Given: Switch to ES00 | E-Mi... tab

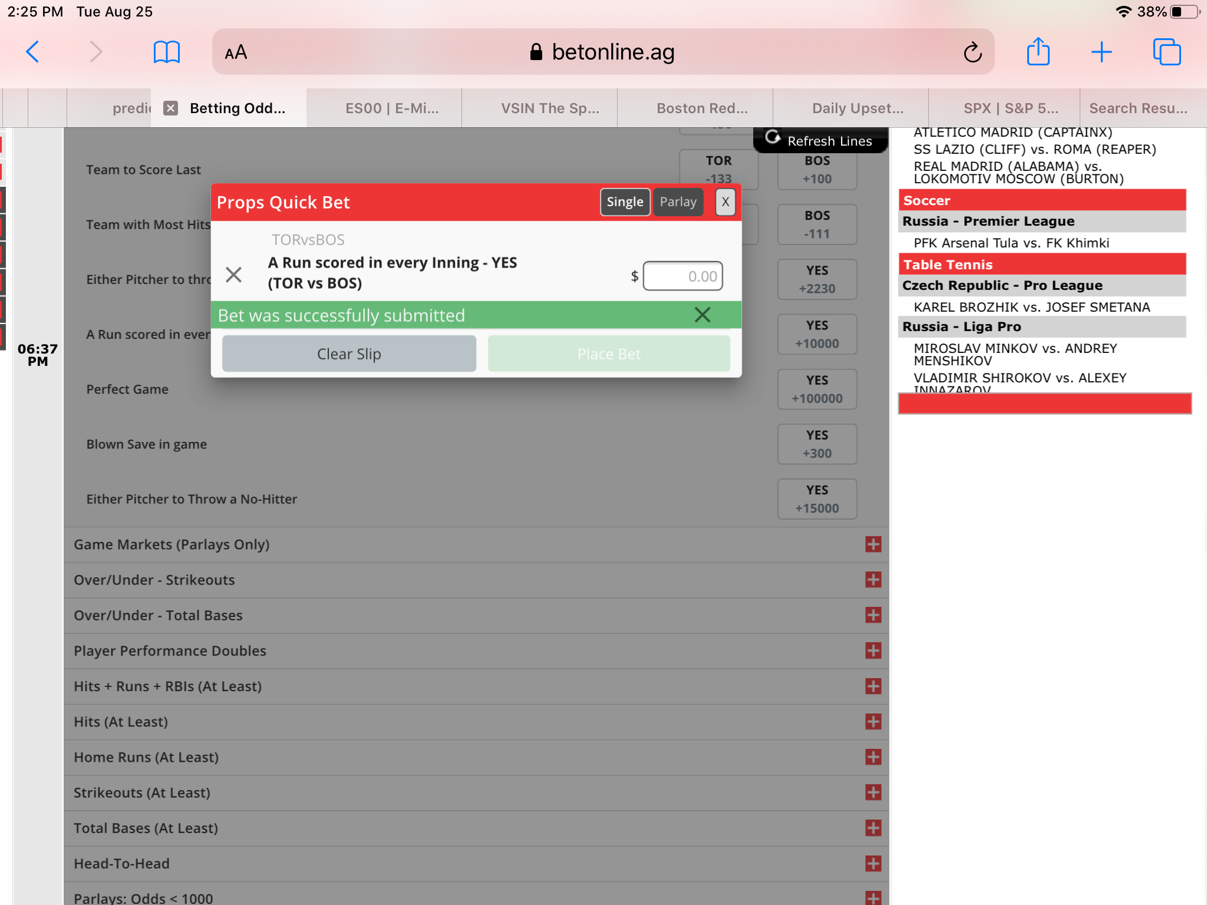Looking at the screenshot, I should click(384, 108).
